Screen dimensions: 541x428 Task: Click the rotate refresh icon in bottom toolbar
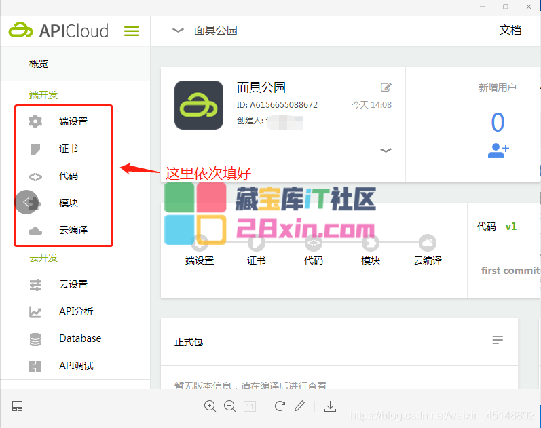pos(280,406)
